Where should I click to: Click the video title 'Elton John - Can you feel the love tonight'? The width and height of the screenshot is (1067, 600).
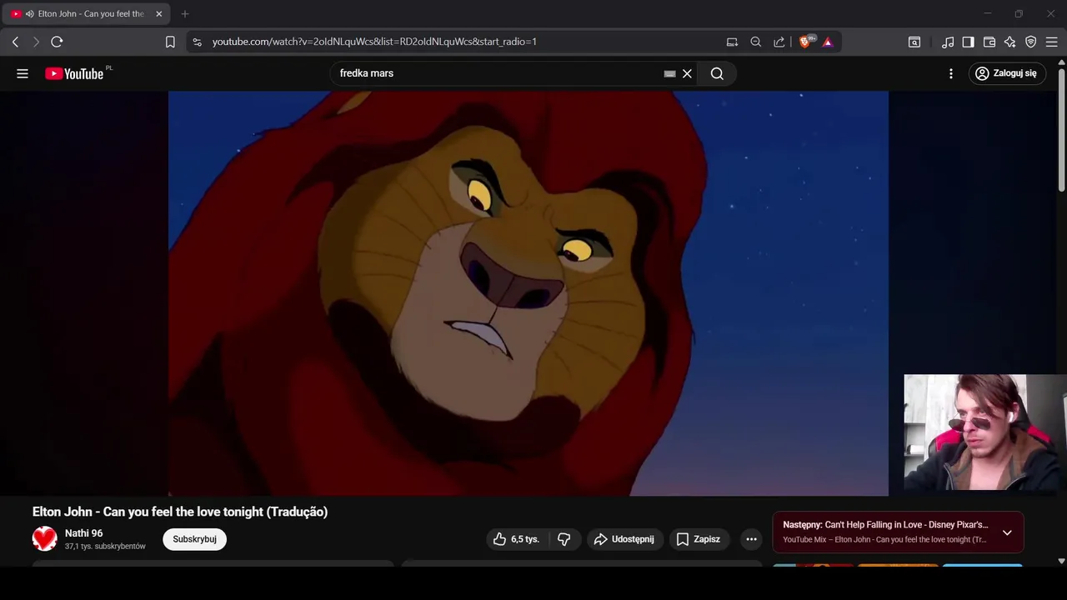click(180, 512)
